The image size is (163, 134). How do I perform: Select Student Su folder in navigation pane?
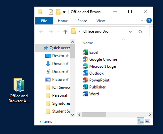click(x=58, y=111)
